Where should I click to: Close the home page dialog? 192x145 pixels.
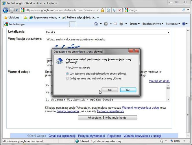pos(134,51)
